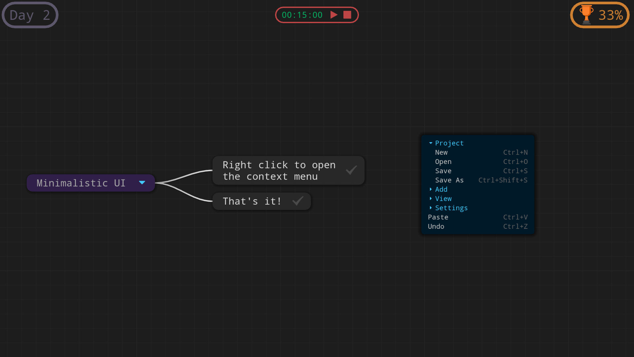
Task: Select the That's it! node text
Action: pos(252,201)
